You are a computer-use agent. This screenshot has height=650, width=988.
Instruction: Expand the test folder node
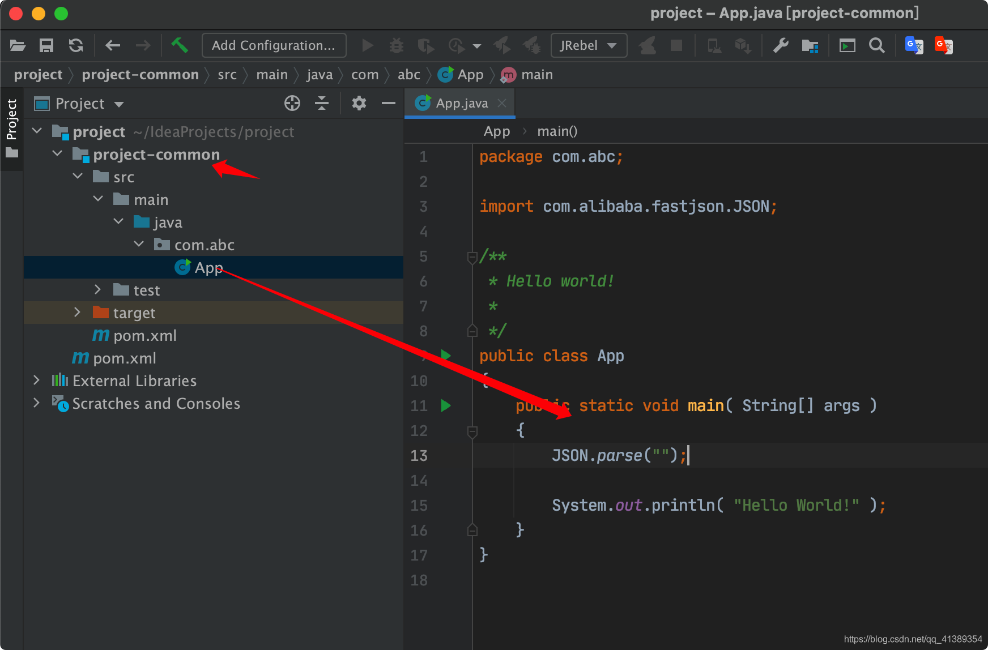coord(97,290)
